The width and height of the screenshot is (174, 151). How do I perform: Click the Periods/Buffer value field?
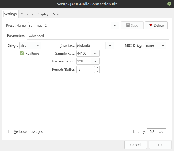[x=86, y=70]
